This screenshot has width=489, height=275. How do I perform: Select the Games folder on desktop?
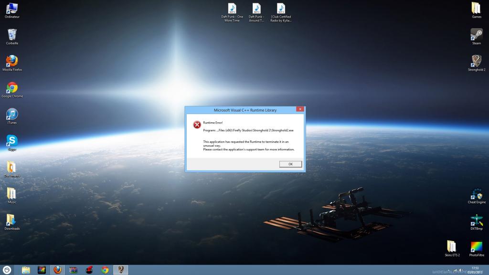476,10
